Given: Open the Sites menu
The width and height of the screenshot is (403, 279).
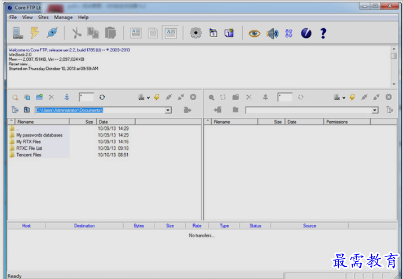Looking at the screenshot, I should pos(43,17).
